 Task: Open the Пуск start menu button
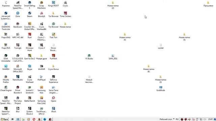coord(4,119)
